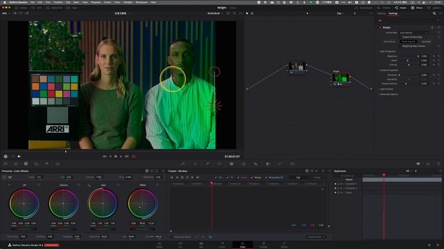Switch to the Library tab

[381, 13]
